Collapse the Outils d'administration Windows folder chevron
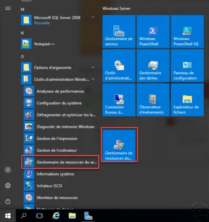The height and width of the screenshot is (222, 209). point(93,79)
